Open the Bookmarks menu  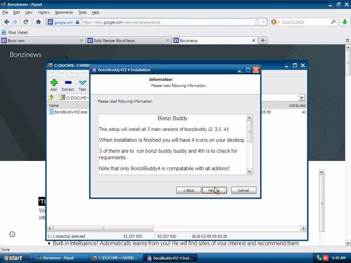(x=64, y=13)
